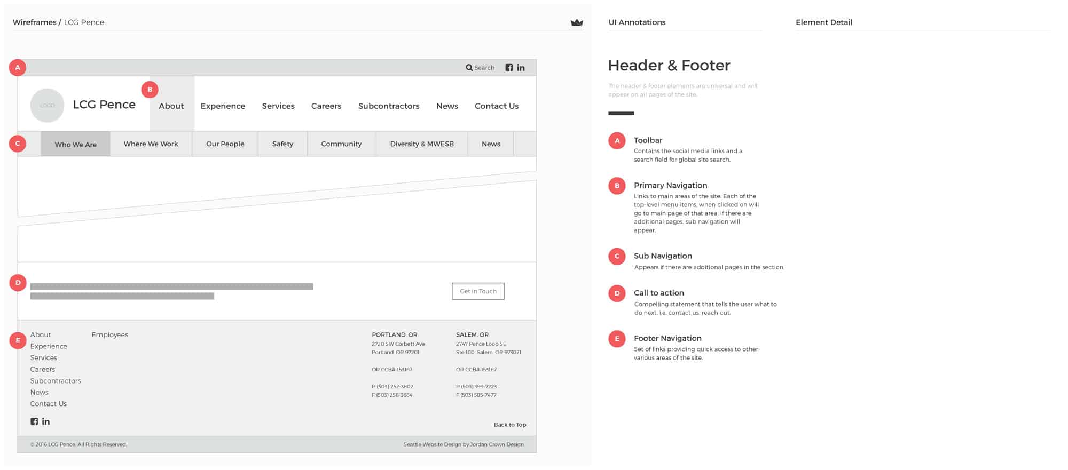Click Portland phone P (503) 252-3802
The height and width of the screenshot is (470, 1068).
(x=392, y=386)
